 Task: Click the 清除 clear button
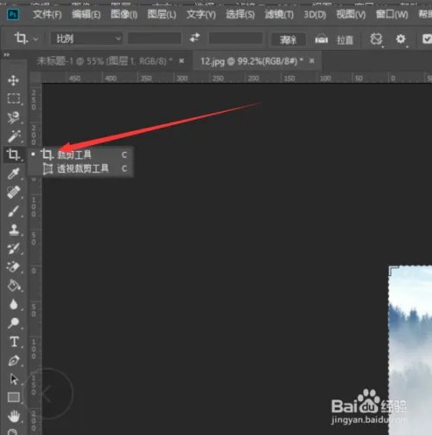pyautogui.click(x=288, y=39)
